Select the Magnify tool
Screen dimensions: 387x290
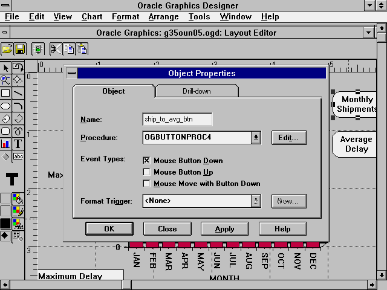(x=5, y=80)
